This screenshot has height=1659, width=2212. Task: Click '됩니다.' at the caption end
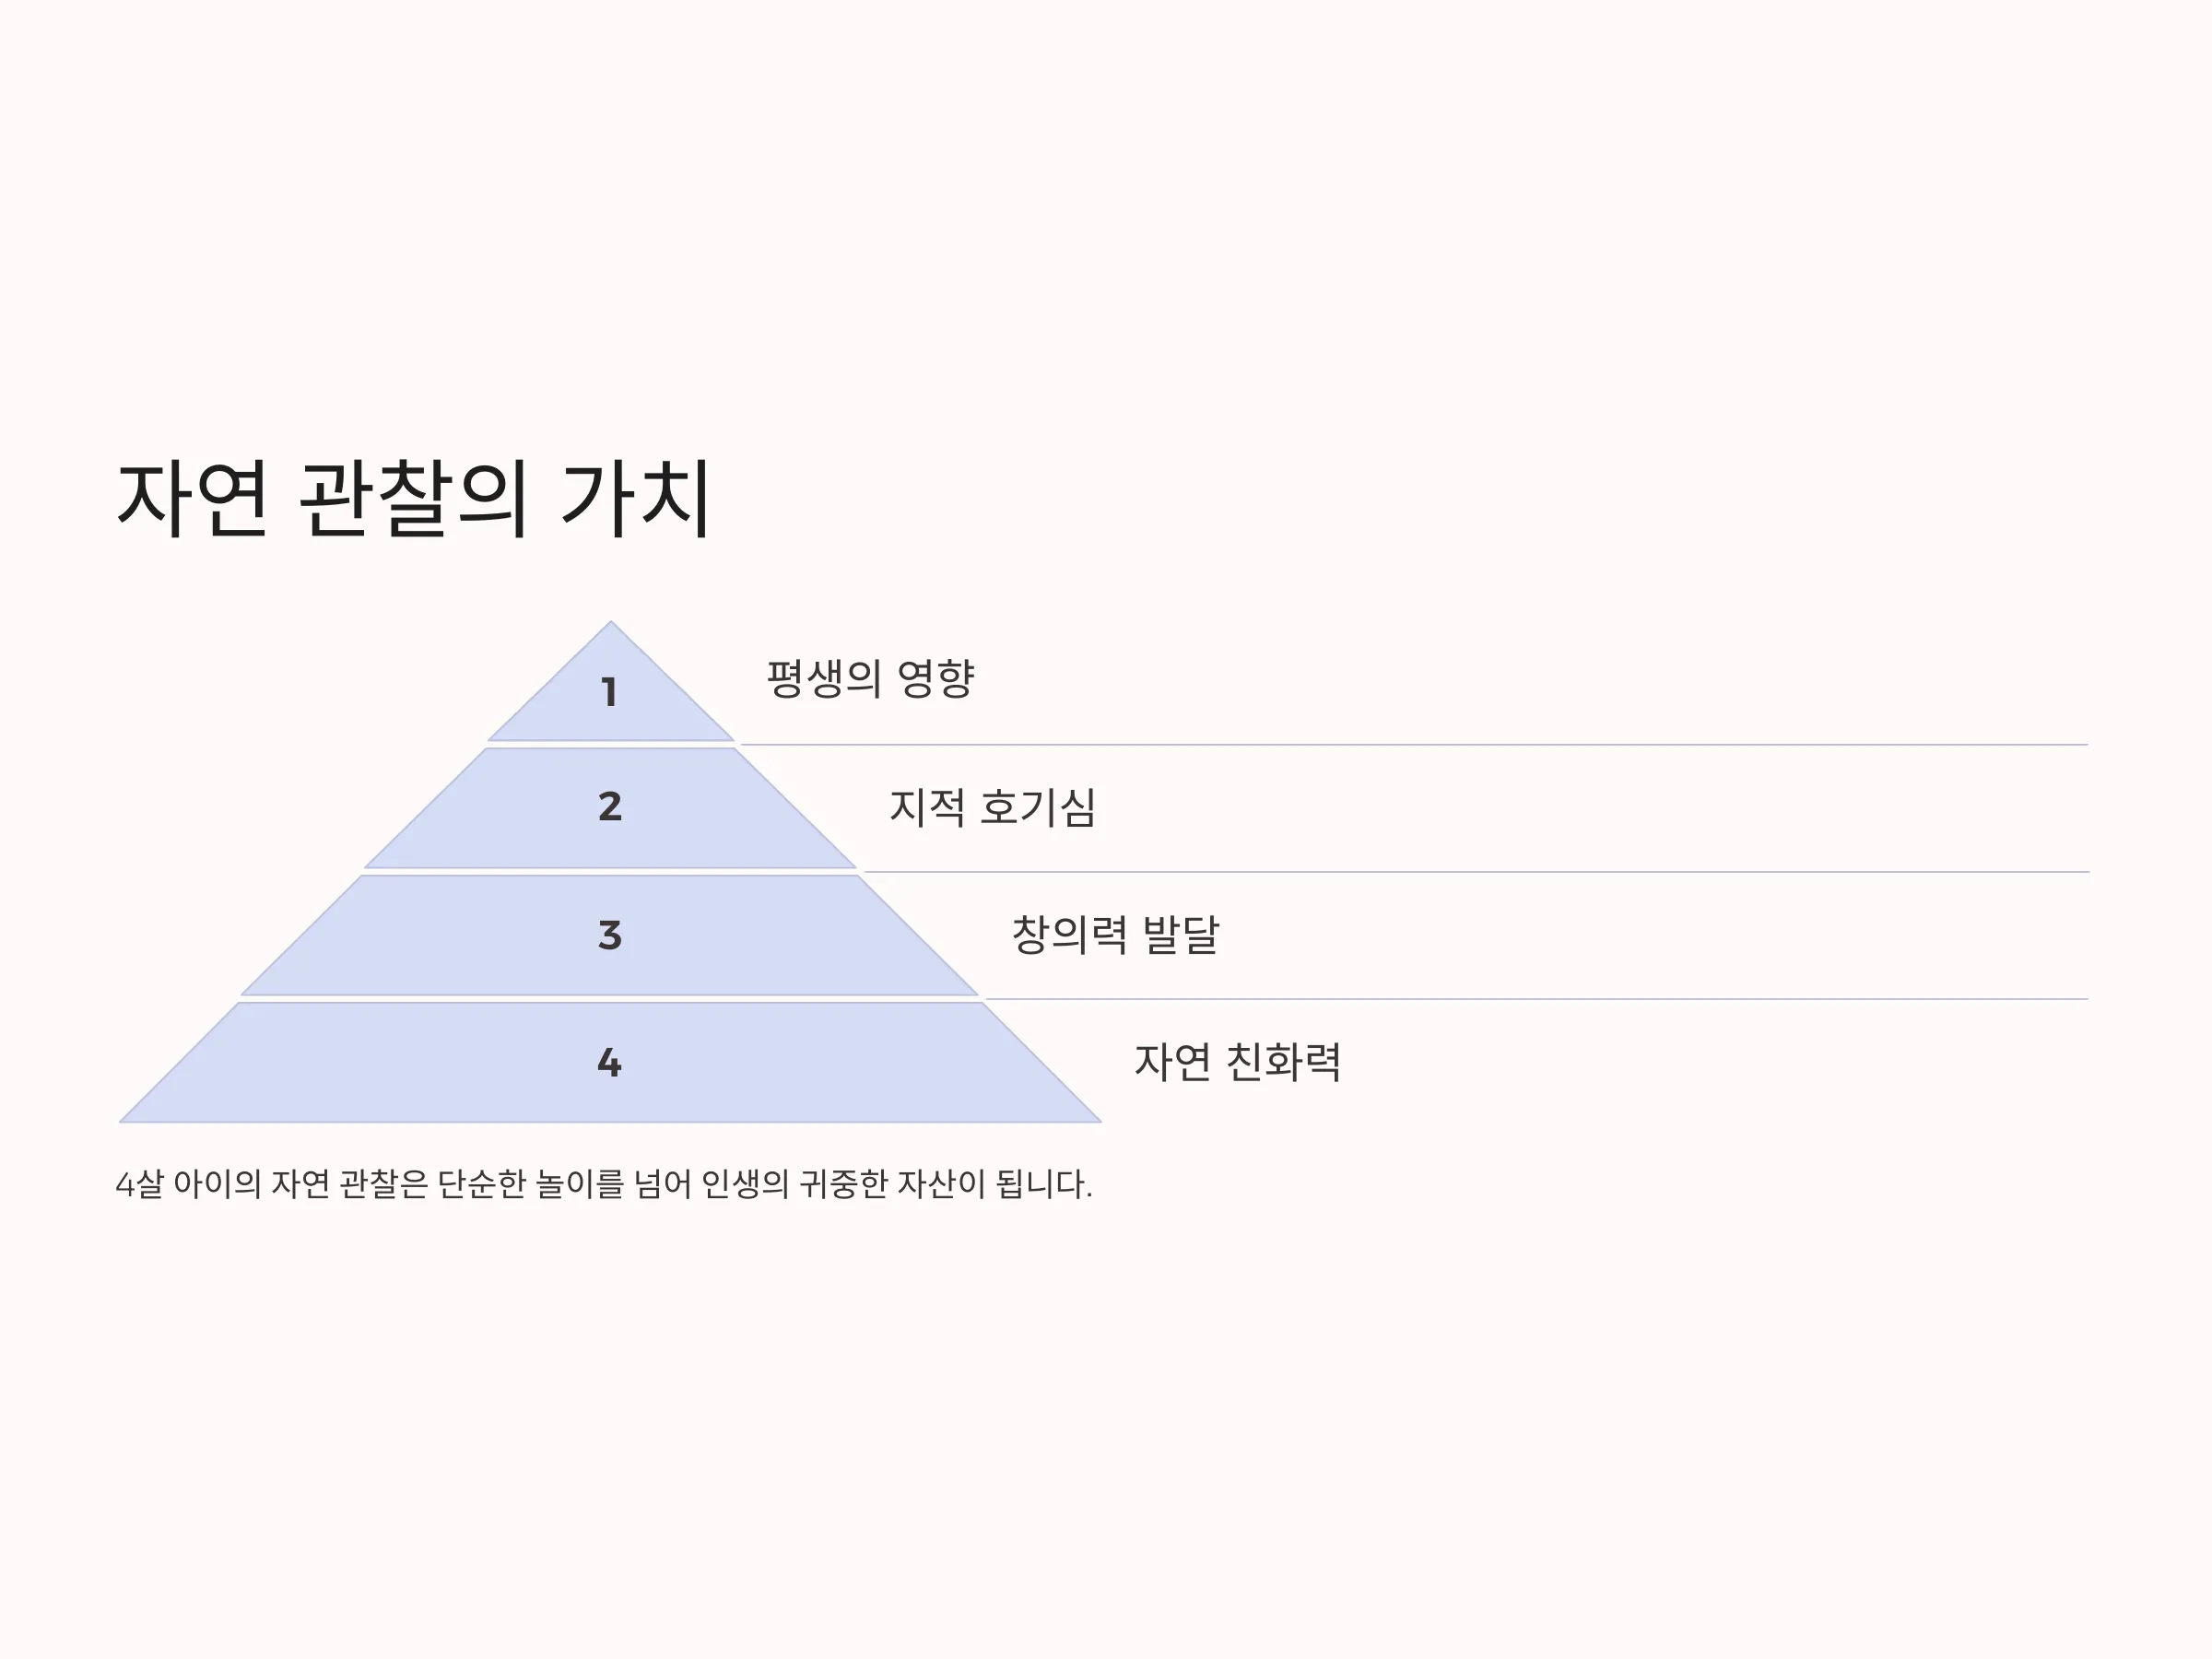[1044, 1184]
